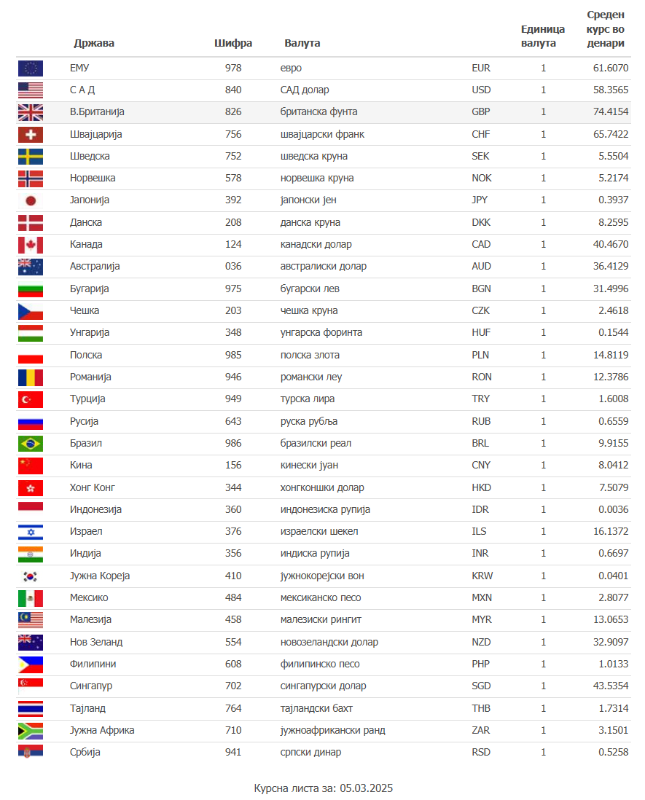This screenshot has height=800, width=645.
Task: Click the Canada flag icon
Action: (31, 245)
